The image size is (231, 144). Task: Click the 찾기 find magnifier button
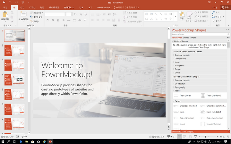(x=216, y=13)
